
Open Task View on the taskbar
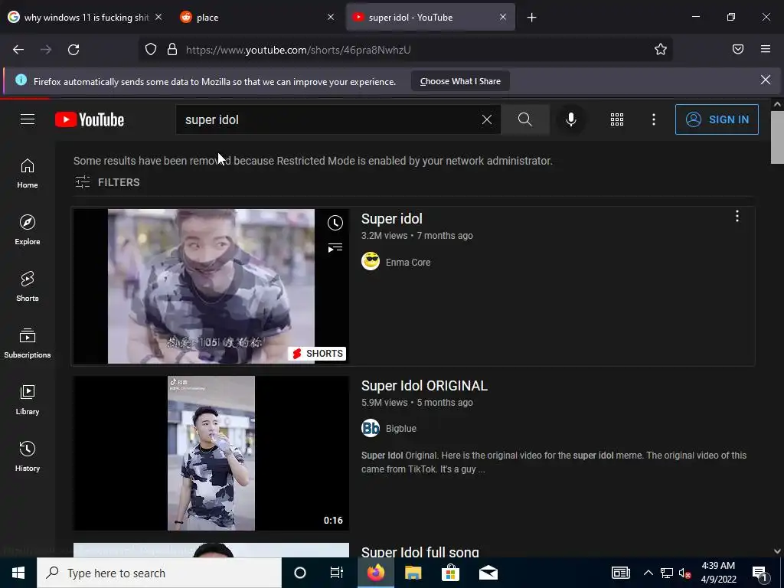point(337,573)
